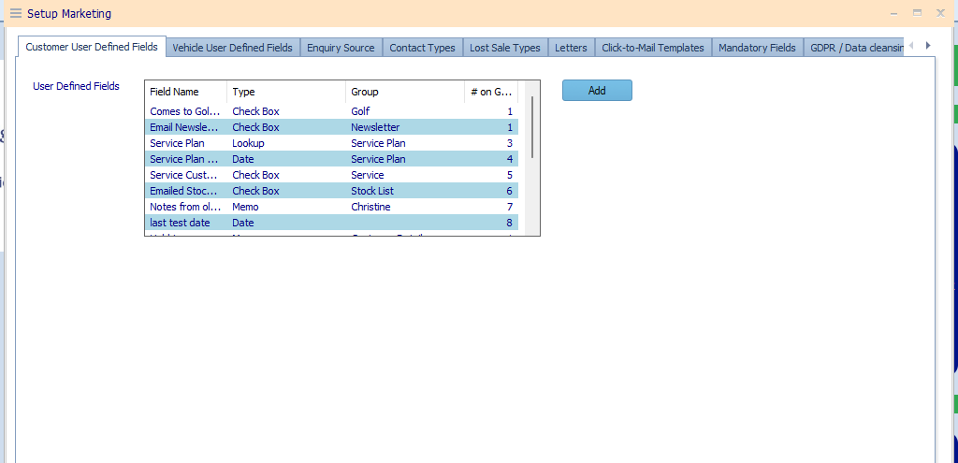
Task: Click the User Defined Fields label
Action: (76, 86)
